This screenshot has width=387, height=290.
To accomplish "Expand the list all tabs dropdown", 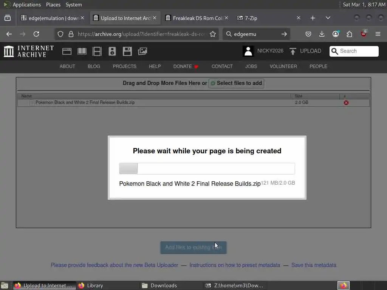I will 328,18.
